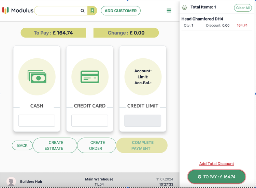Clear All items from the basket
This screenshot has height=188, width=256.
pyautogui.click(x=243, y=8)
